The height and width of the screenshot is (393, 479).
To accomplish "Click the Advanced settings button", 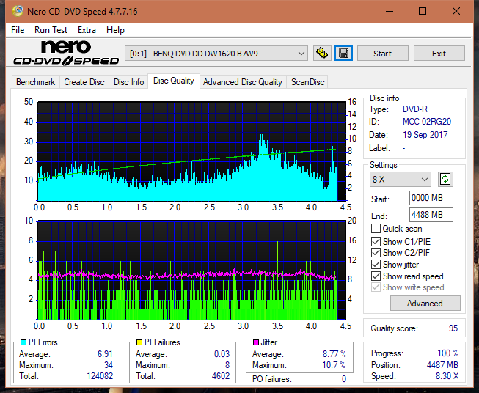I will (425, 304).
